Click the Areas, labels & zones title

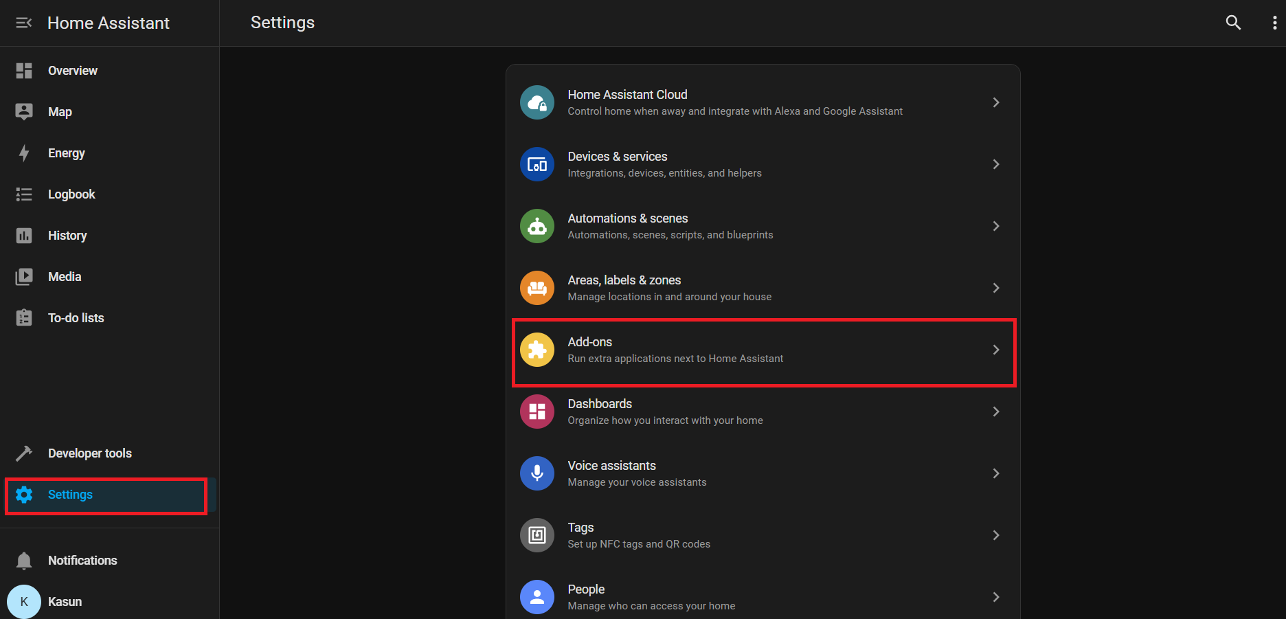tap(624, 280)
